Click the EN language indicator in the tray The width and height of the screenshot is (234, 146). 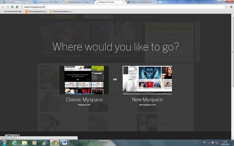(204, 143)
